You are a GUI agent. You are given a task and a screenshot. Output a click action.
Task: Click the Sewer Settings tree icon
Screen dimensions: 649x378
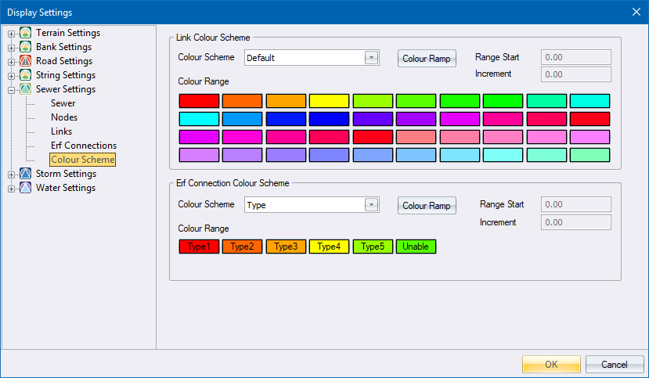click(x=26, y=89)
